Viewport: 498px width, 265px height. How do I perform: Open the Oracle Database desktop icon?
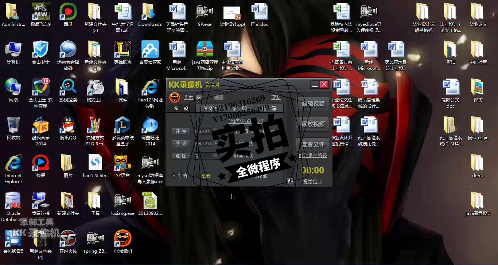[13, 207]
